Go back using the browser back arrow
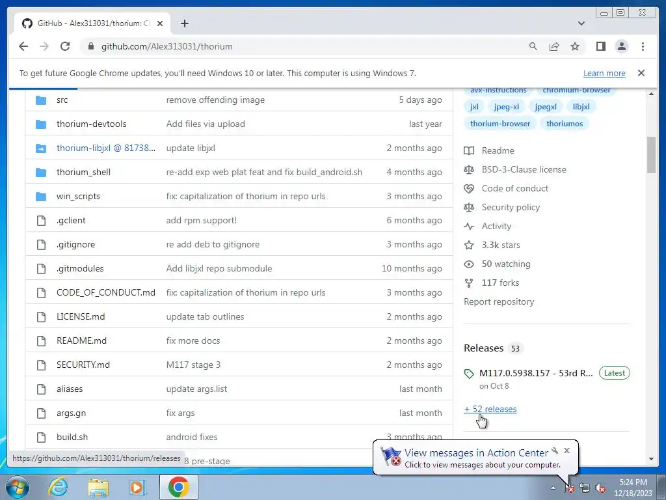The width and height of the screenshot is (666, 500). click(x=23, y=46)
